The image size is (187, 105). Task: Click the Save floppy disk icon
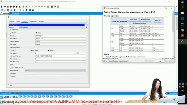[x=8, y=7]
